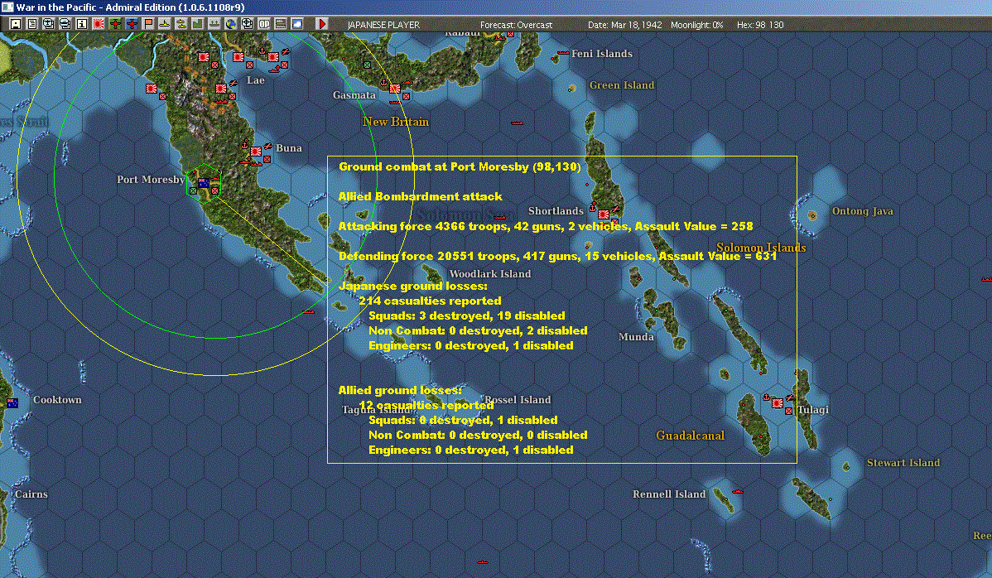
Task: Click the JAPANESE PLAYER status text
Action: tap(383, 25)
